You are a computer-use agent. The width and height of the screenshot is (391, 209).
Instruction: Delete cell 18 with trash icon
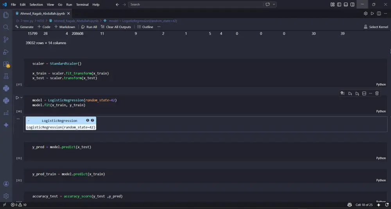pyautogui.click(x=377, y=93)
